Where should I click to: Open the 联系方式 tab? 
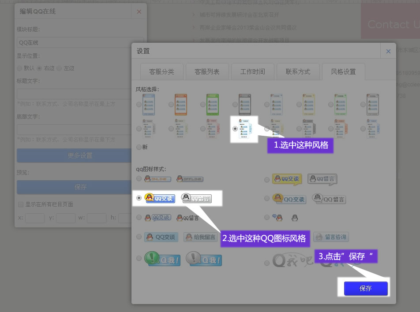tap(298, 72)
